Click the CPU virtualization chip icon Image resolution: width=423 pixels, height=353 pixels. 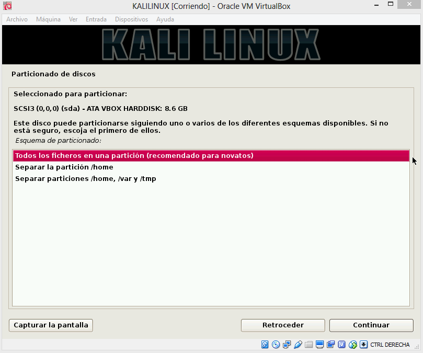tap(342, 345)
